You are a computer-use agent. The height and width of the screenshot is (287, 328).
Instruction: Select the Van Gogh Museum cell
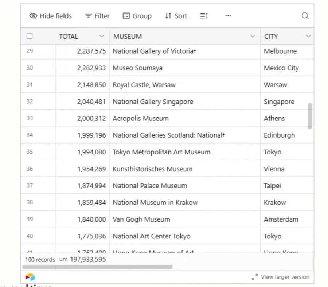(x=185, y=219)
